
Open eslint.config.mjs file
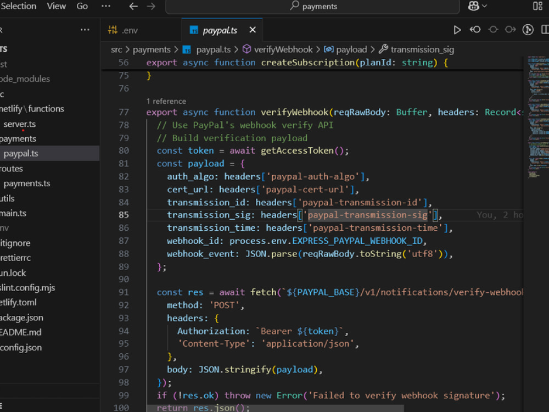point(27,288)
